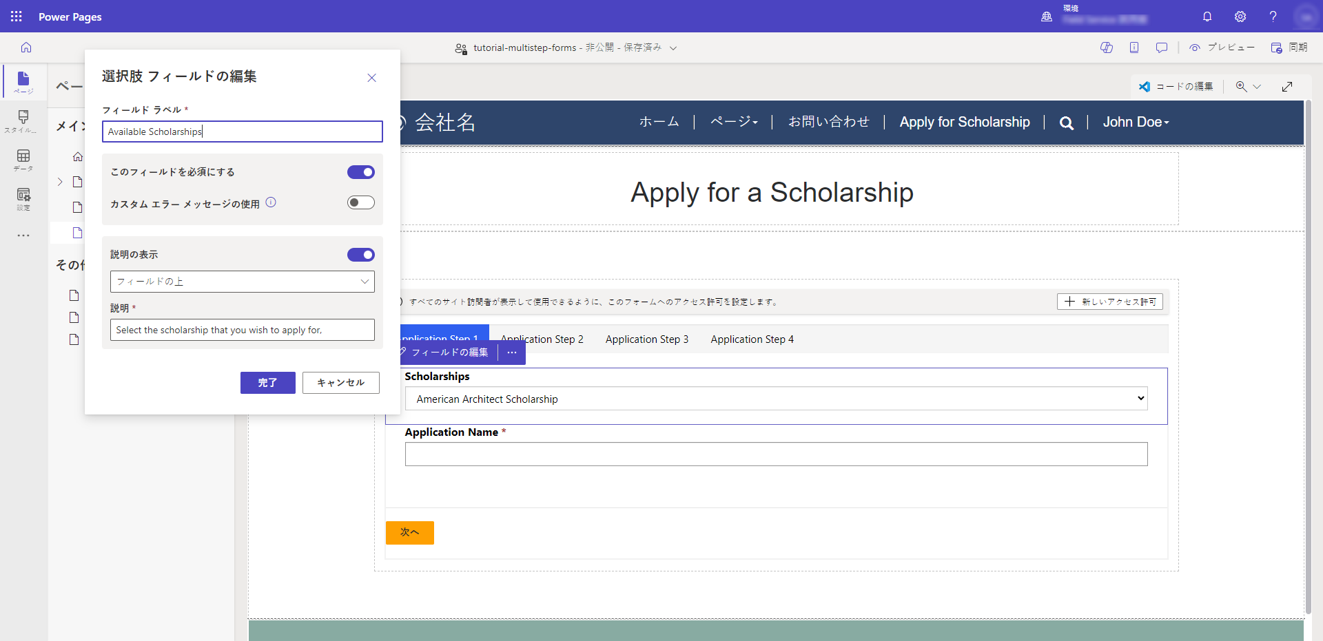
Task: Expand the John Doe user menu
Action: pyautogui.click(x=1136, y=122)
